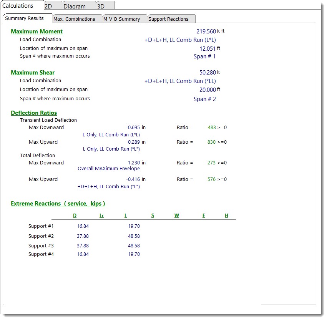Screen dimensions: 327x320
Task: Click the Extreme Reactions heading
Action: point(58,204)
